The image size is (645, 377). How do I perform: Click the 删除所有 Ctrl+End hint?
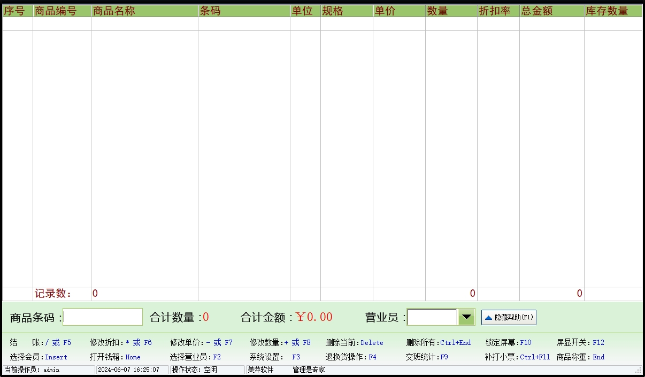[x=438, y=343]
